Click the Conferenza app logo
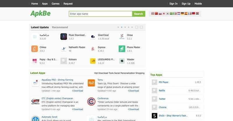This screenshot has height=121, width=233. (x=91, y=102)
